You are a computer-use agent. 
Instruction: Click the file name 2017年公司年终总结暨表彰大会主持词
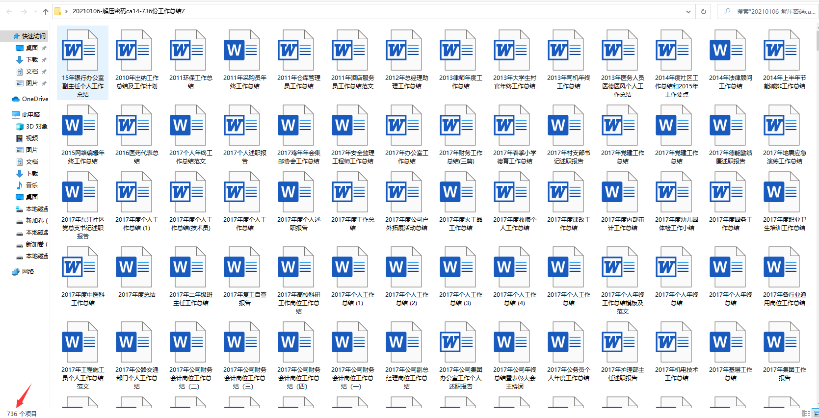tap(515, 378)
